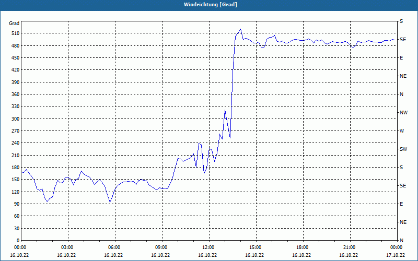This screenshot has width=418, height=261.
Task: Select the 16.10.22 date under 06:00
Action: tap(113, 255)
